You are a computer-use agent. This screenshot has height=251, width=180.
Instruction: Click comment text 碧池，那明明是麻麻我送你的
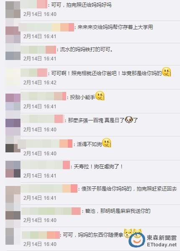(118, 211)
